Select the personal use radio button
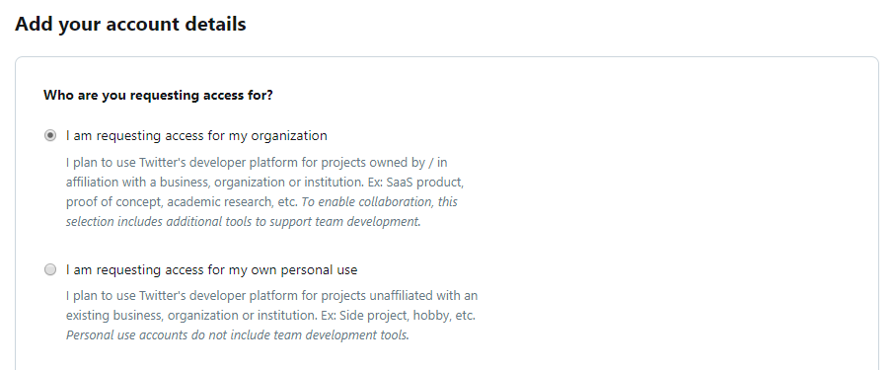The height and width of the screenshot is (370, 894). pos(50,269)
